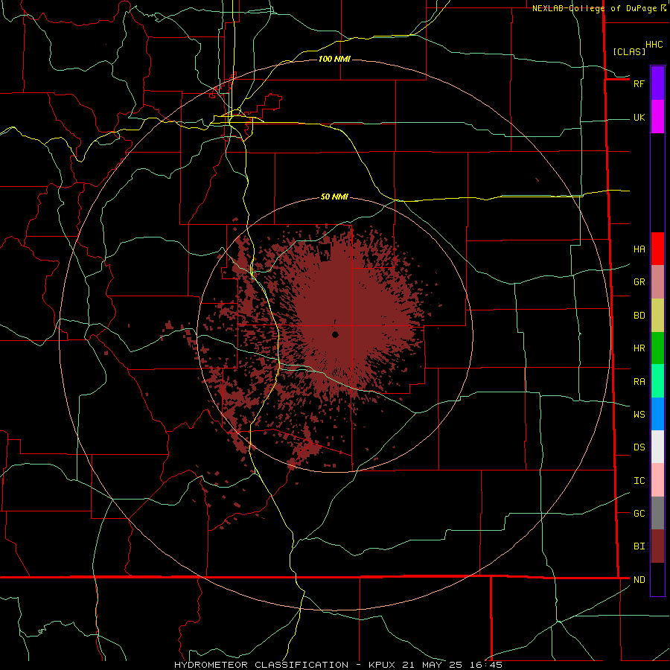Click the GR legend label
Image resolution: width=670 pixels, height=670 pixels.
click(x=639, y=282)
